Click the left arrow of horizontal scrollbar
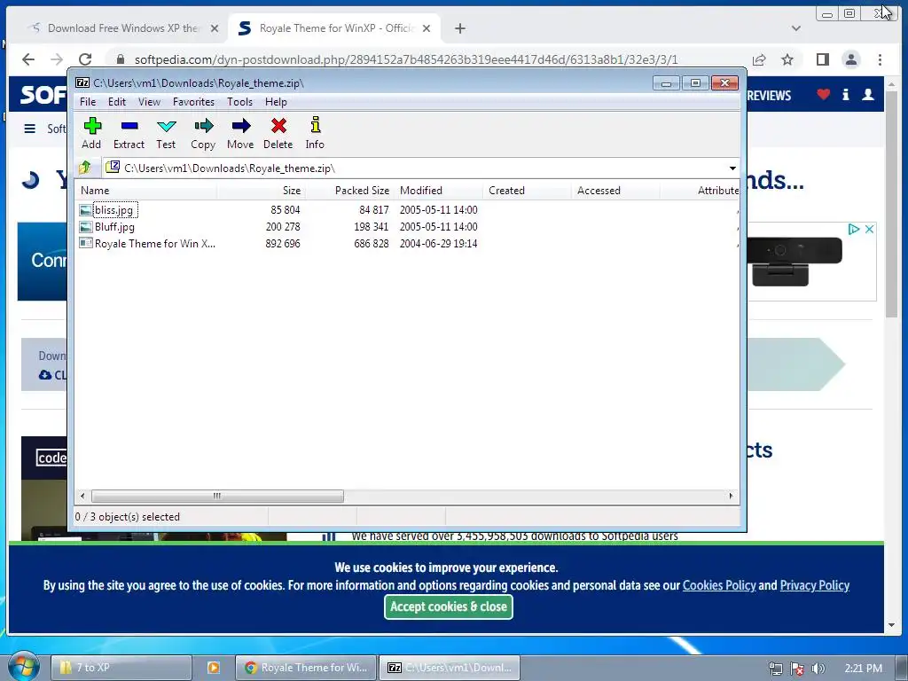This screenshot has width=908, height=681. click(x=82, y=496)
